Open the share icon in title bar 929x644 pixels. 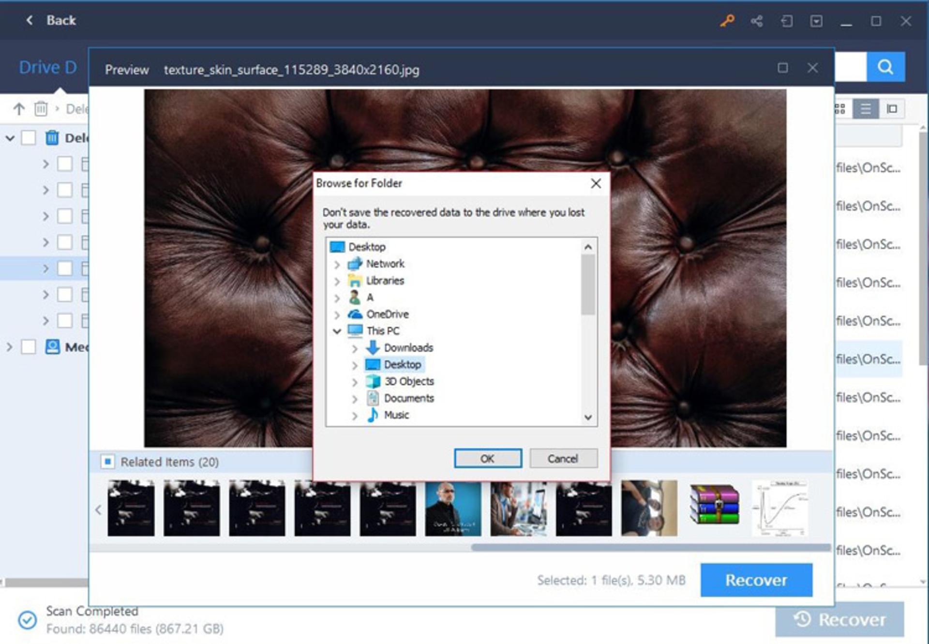pos(757,21)
